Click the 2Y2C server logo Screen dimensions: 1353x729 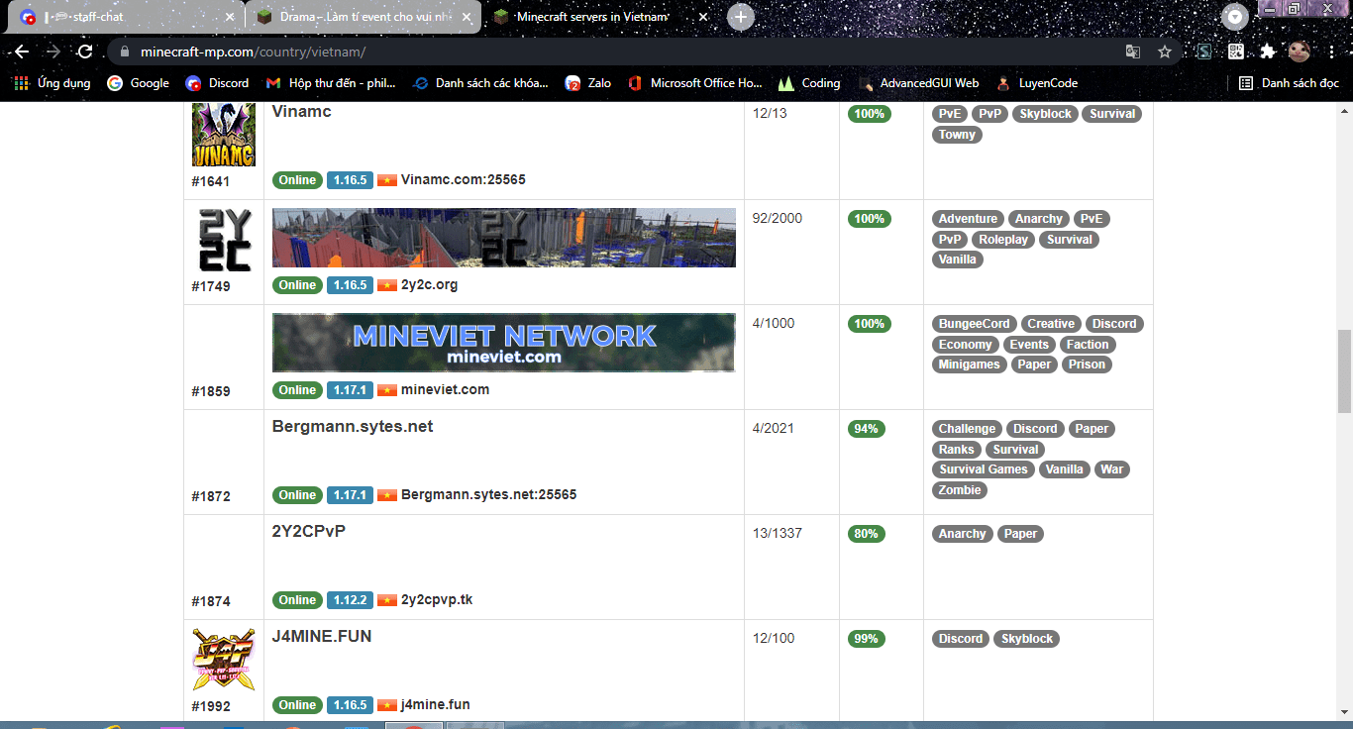pos(223,240)
